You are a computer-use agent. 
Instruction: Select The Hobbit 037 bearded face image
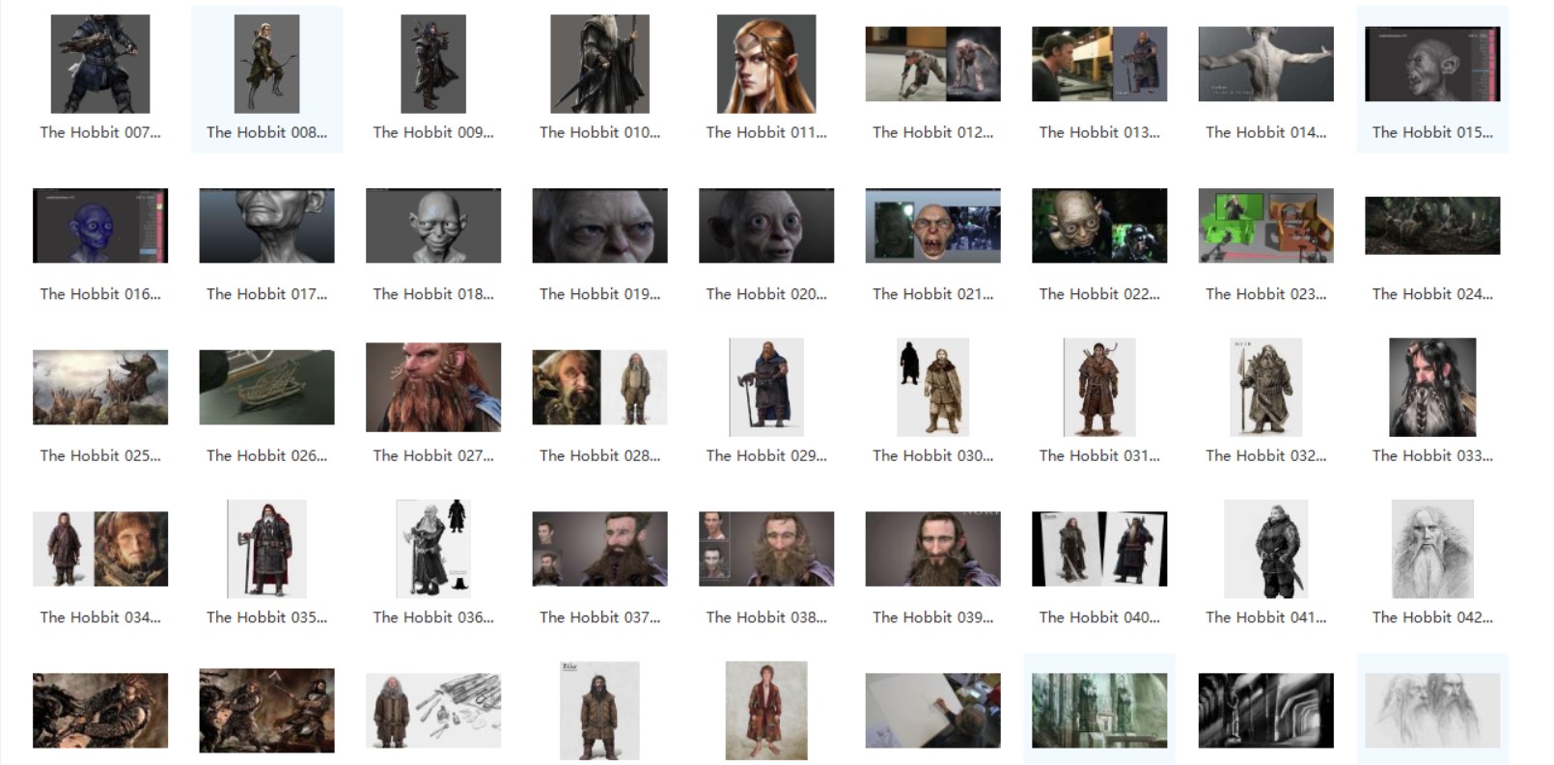599,549
